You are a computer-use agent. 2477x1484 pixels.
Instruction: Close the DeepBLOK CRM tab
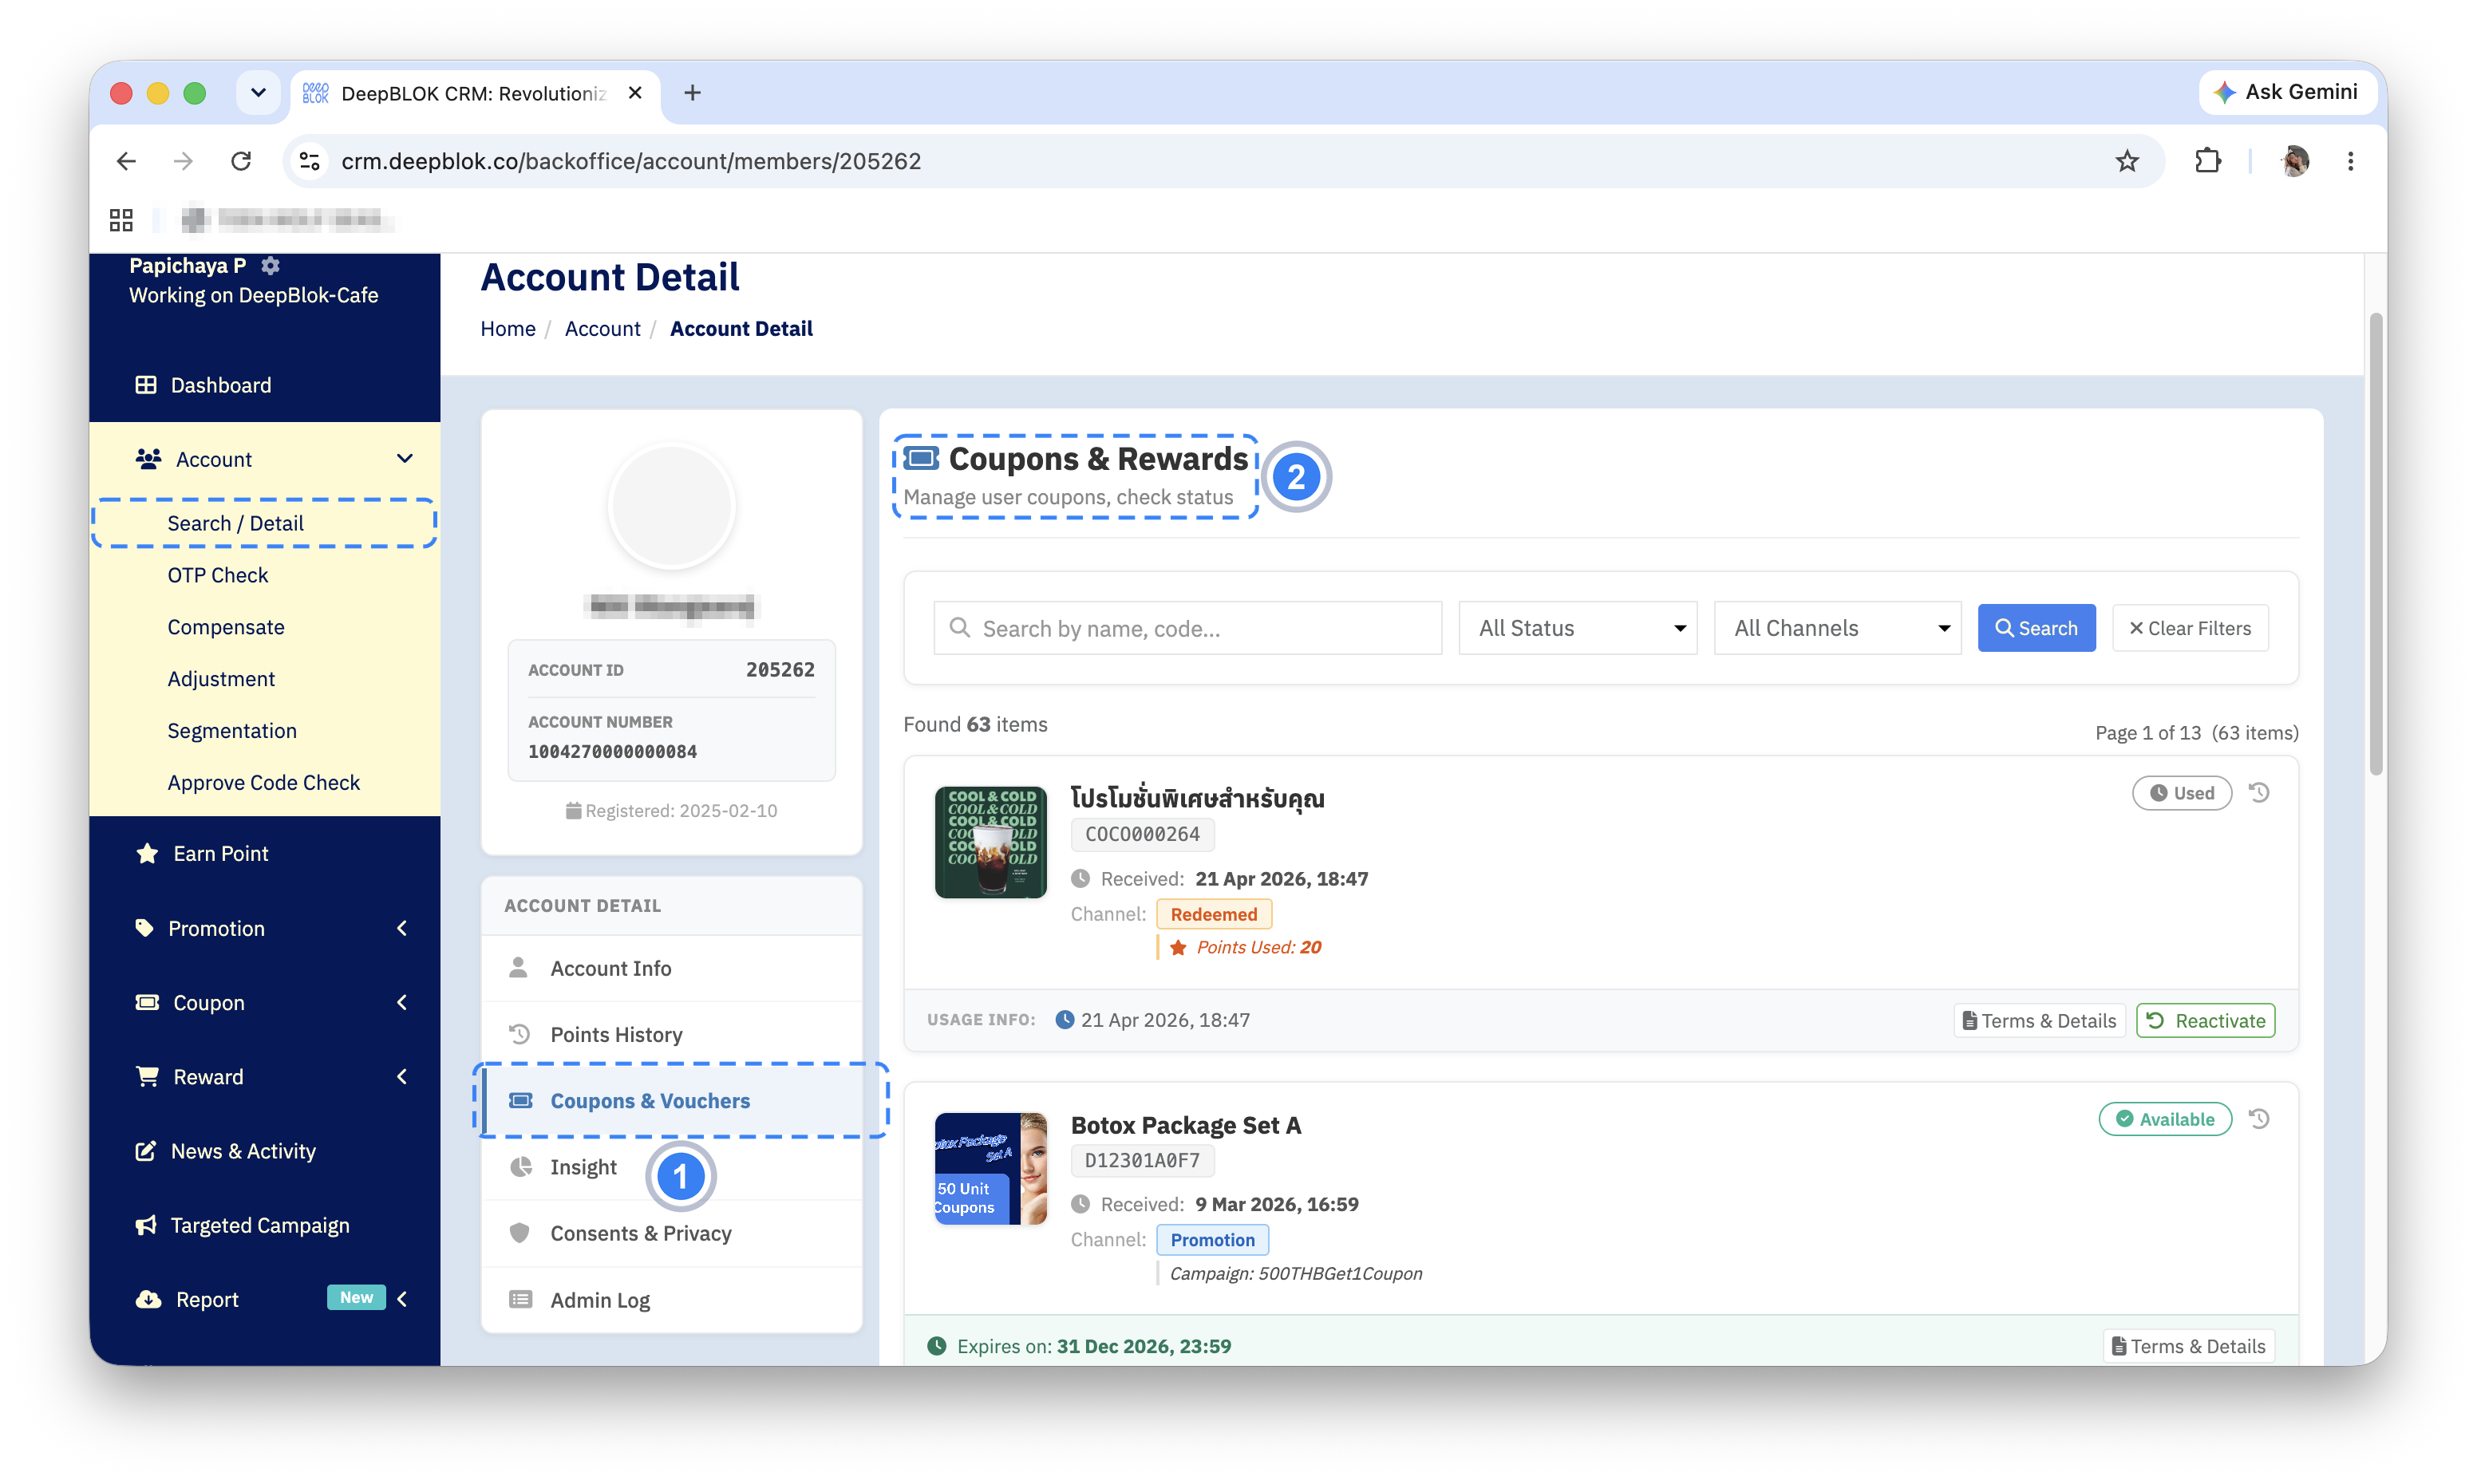[635, 93]
